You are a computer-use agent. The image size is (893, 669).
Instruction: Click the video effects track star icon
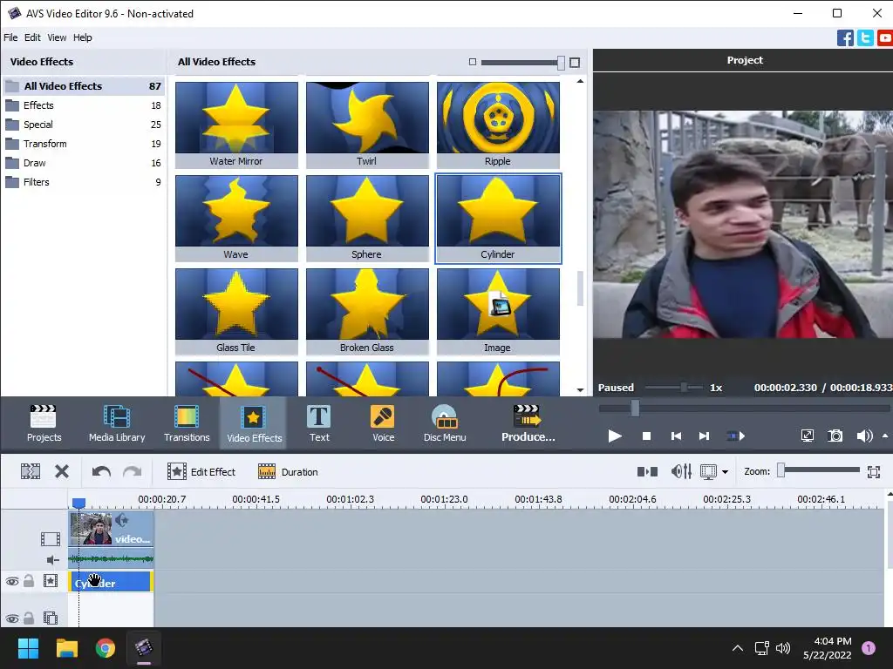tap(50, 581)
